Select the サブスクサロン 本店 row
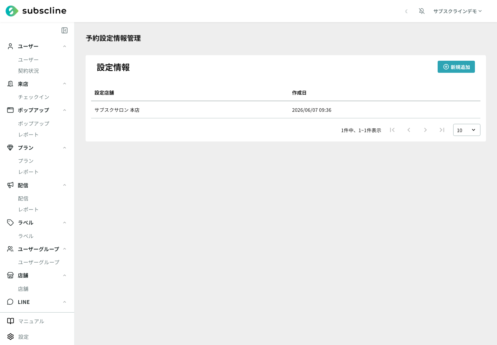Viewport: 497px width, 345px height. (286, 110)
